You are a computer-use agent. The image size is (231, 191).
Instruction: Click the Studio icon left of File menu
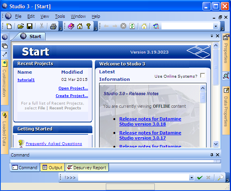pyautogui.click(x=8, y=16)
